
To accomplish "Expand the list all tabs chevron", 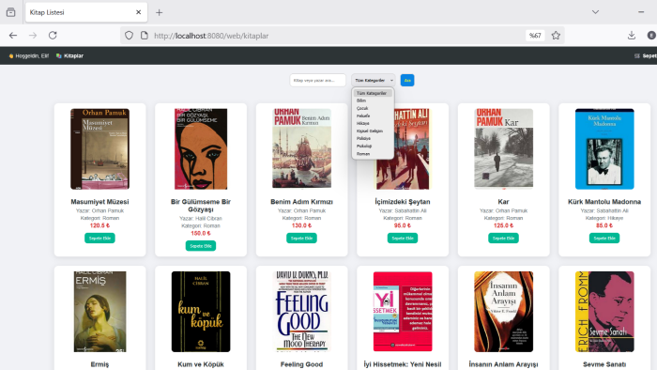I will coord(595,12).
